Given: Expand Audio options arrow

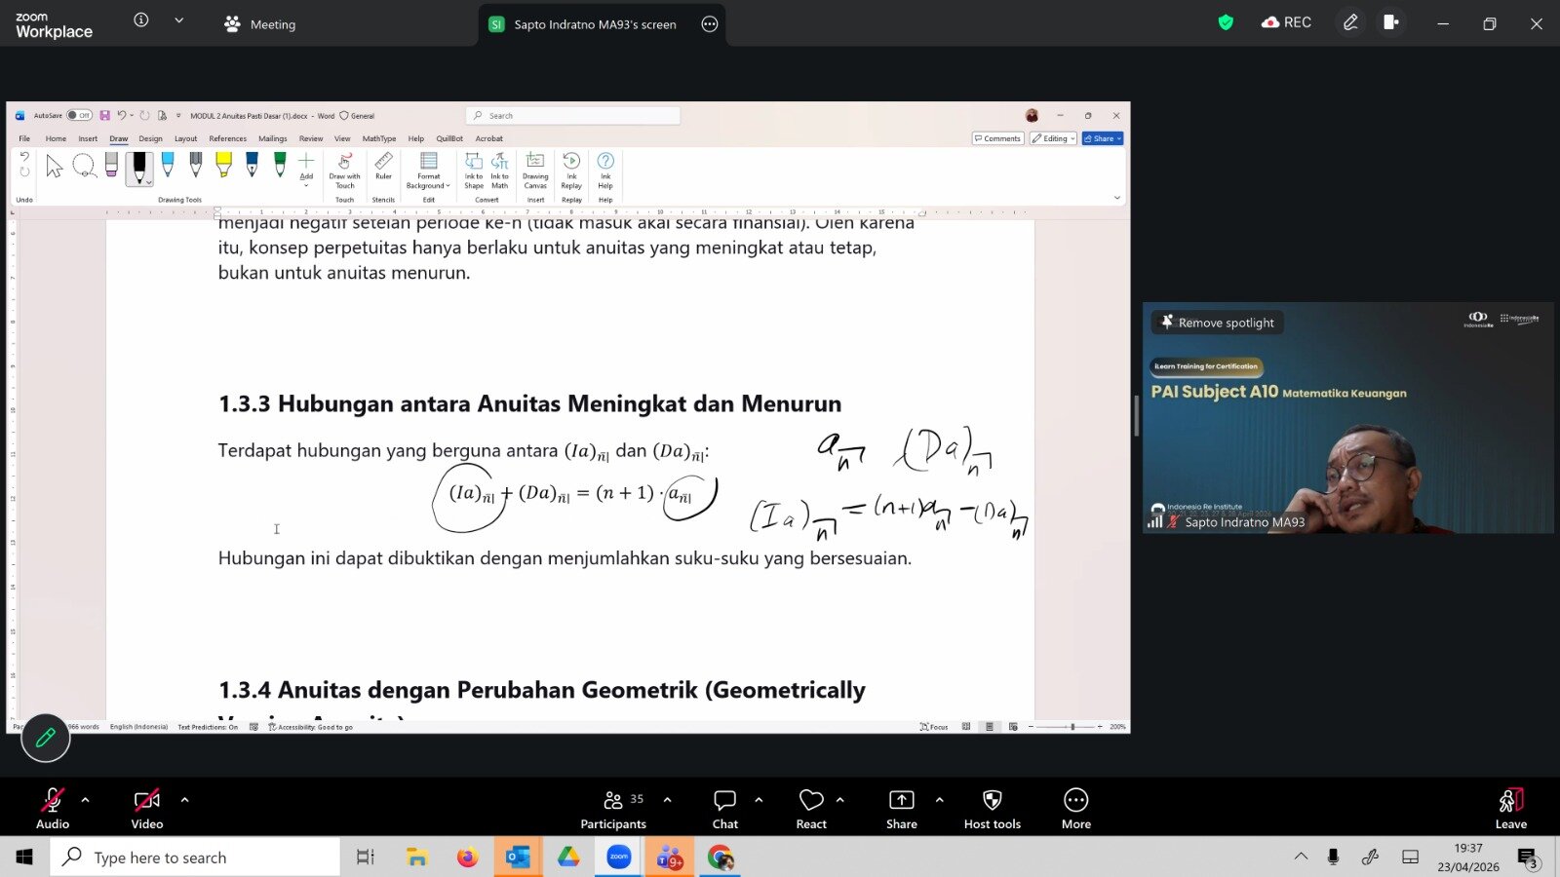Looking at the screenshot, I should 85,800.
